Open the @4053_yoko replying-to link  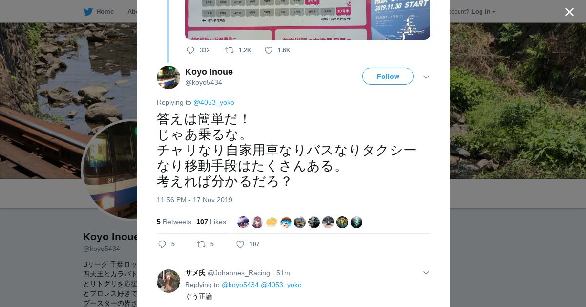click(x=214, y=102)
